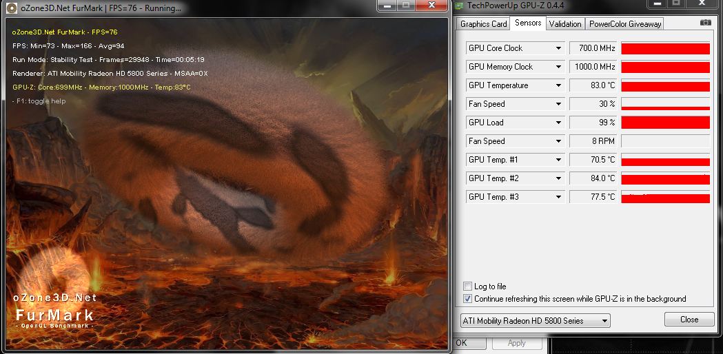This screenshot has width=723, height=354.
Task: Click the 70.5 °C Temp #1 value
Action: click(593, 160)
